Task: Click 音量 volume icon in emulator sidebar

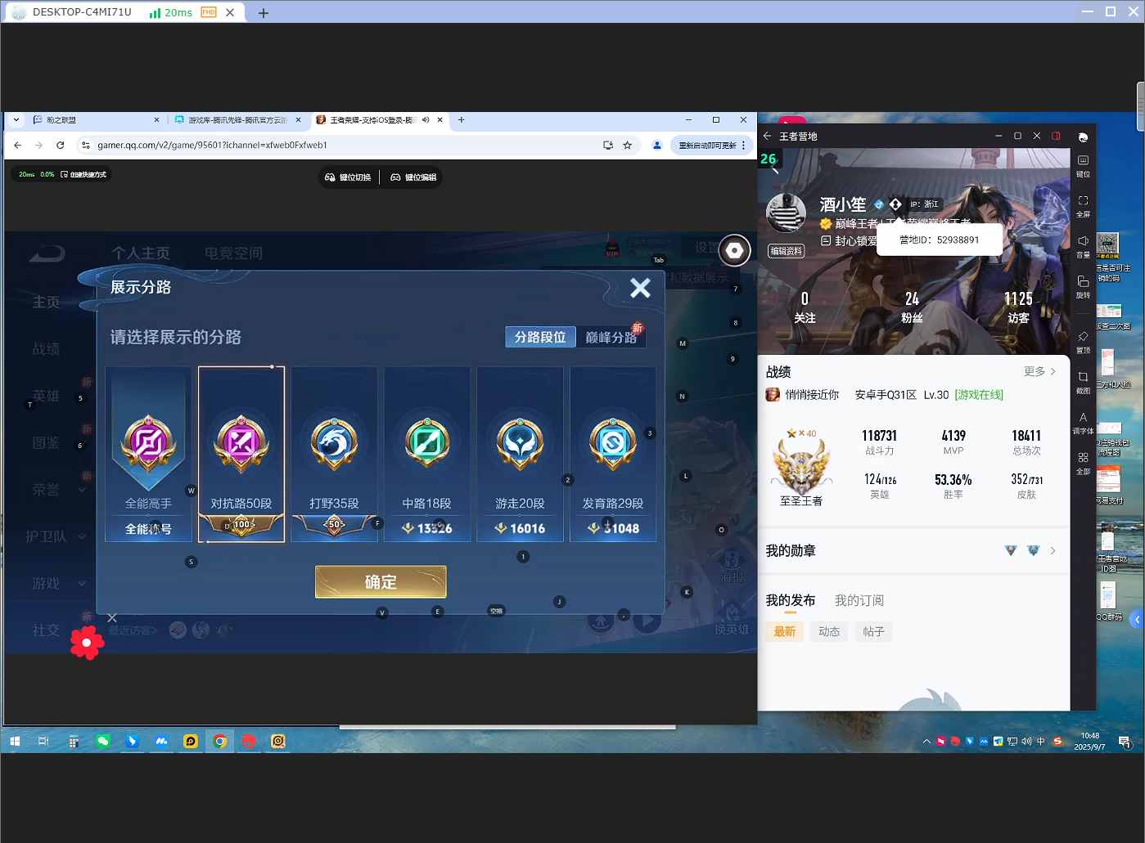Action: 1083,246
